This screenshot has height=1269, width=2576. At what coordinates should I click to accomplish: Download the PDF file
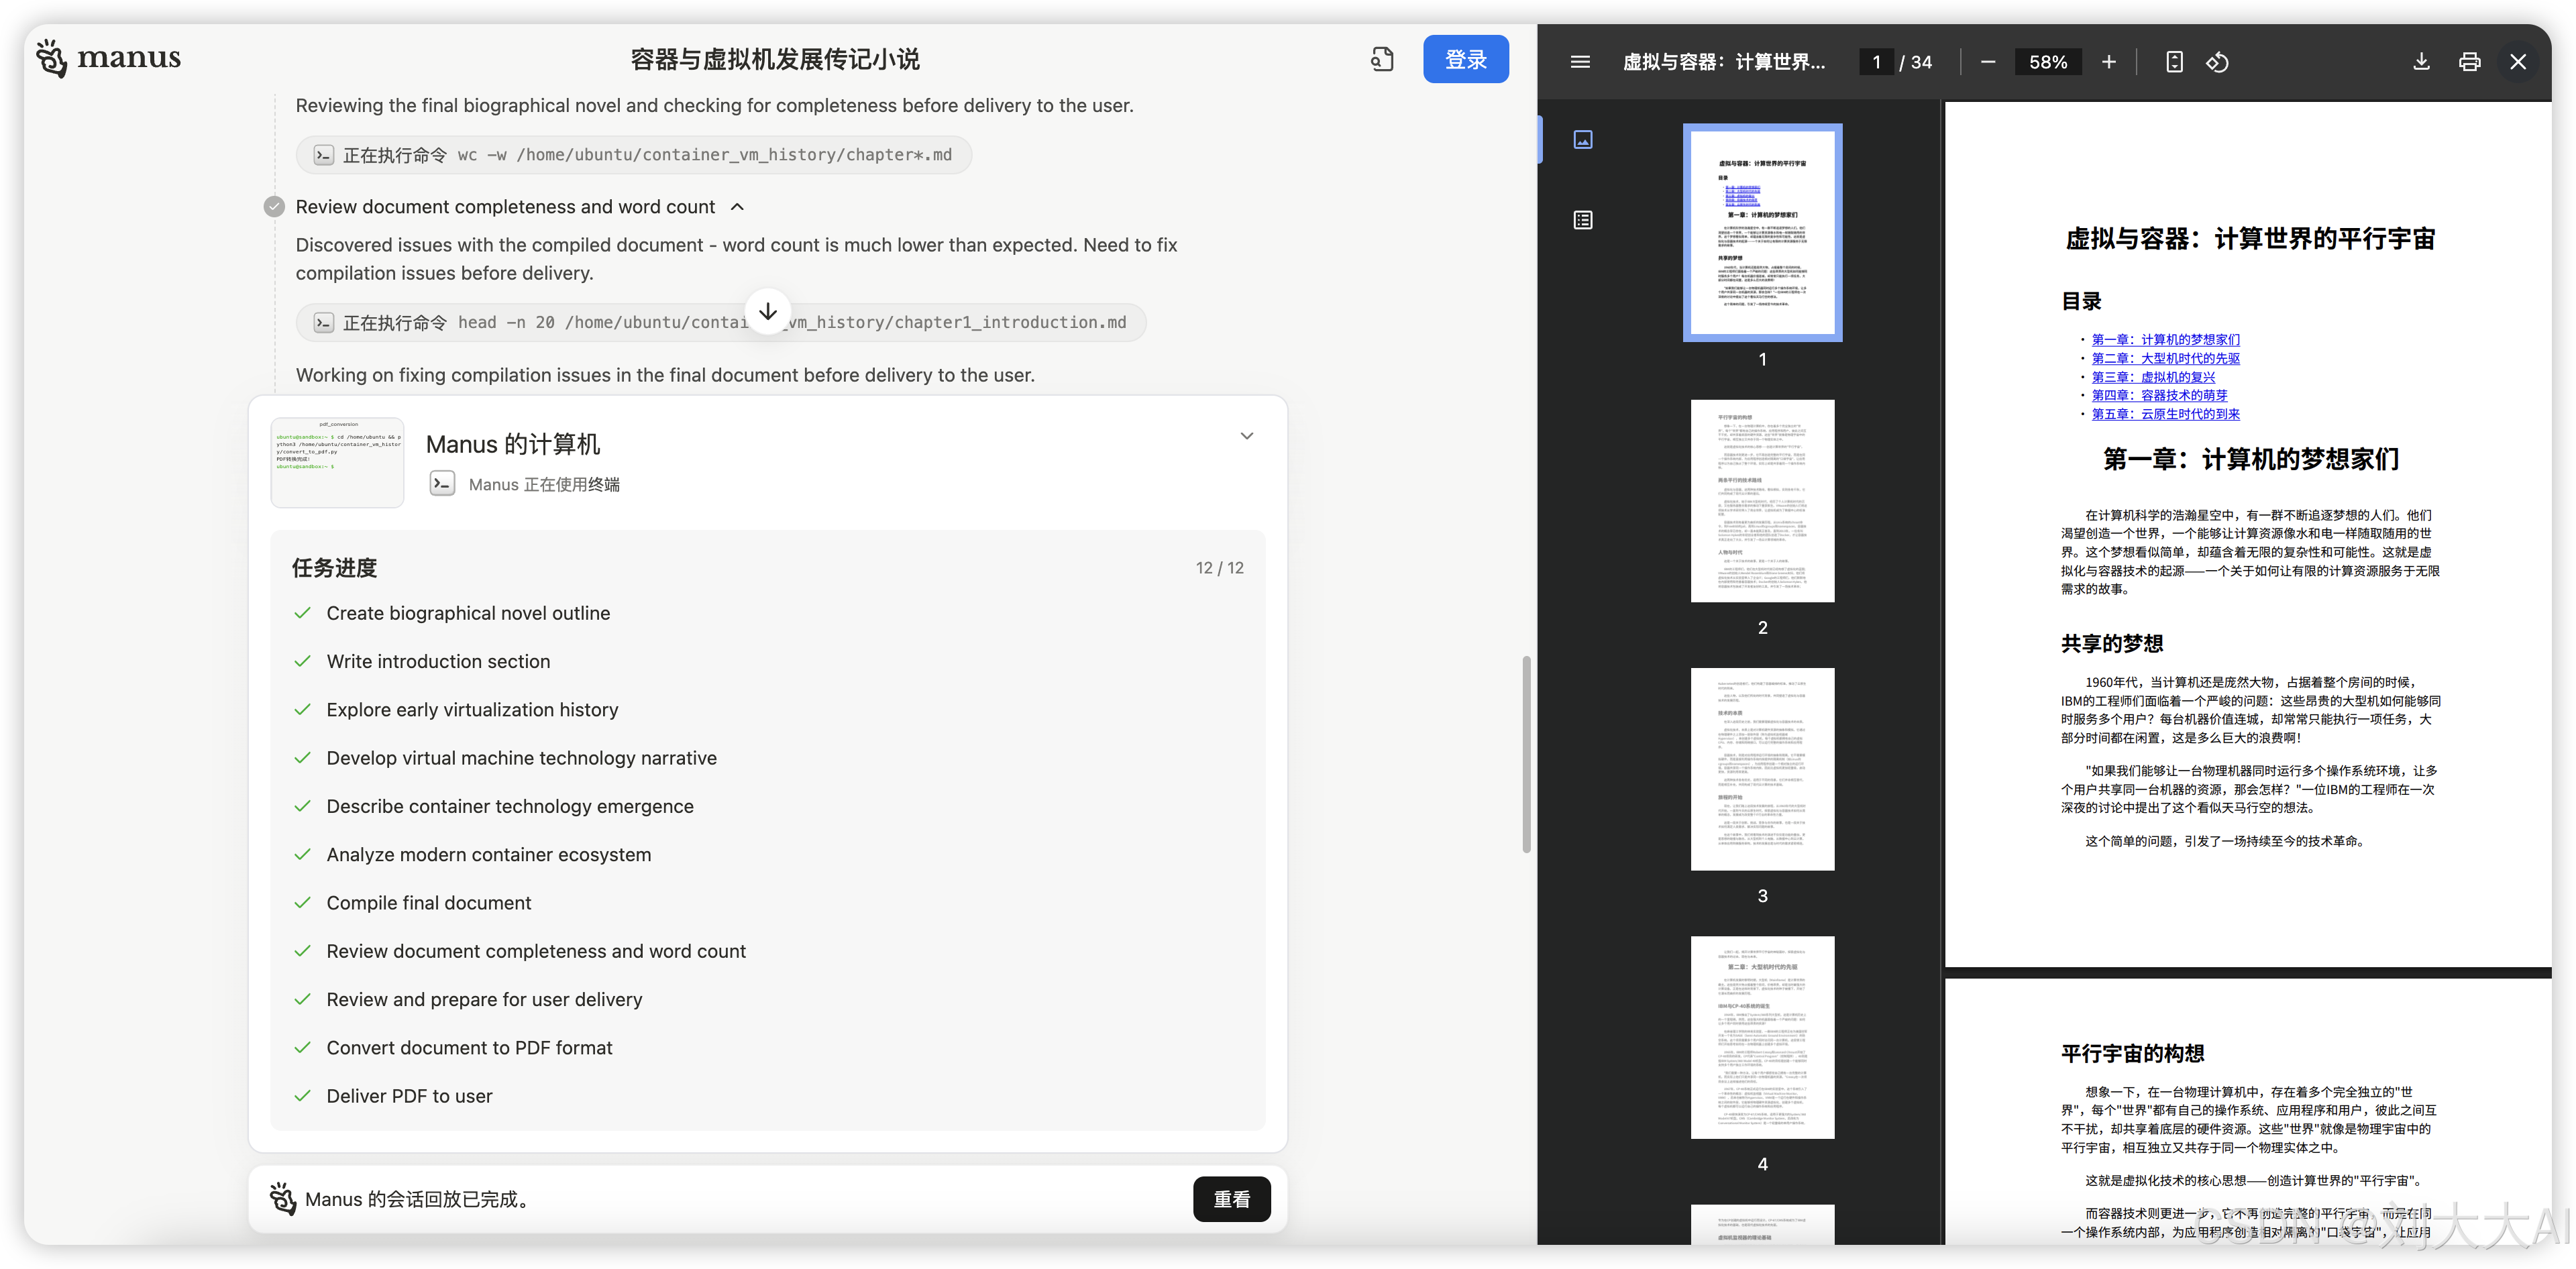point(2421,62)
